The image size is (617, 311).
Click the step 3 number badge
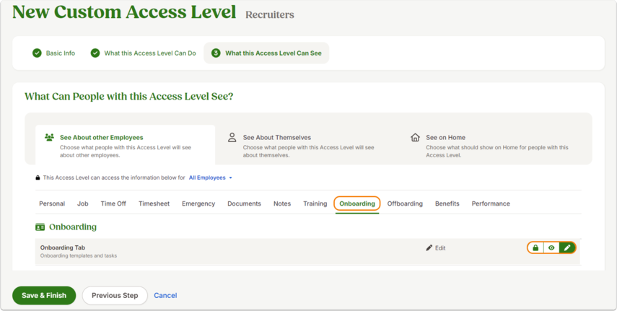pos(216,53)
